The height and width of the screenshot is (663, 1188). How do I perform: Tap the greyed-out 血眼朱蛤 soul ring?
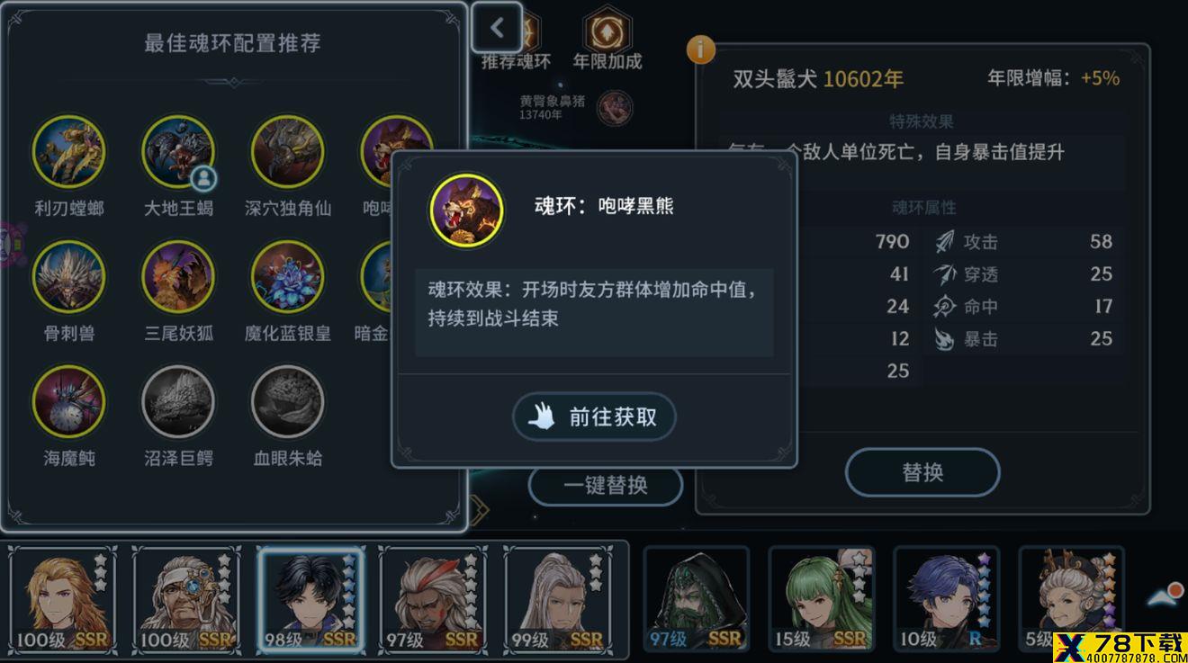click(287, 402)
